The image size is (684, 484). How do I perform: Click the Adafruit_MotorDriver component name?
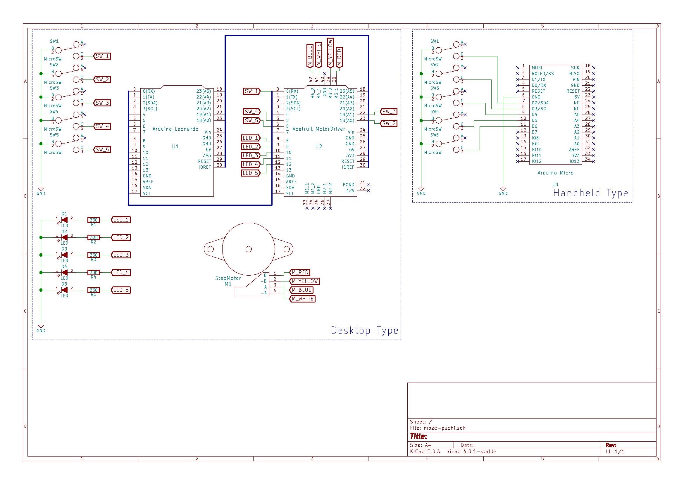tap(318, 129)
